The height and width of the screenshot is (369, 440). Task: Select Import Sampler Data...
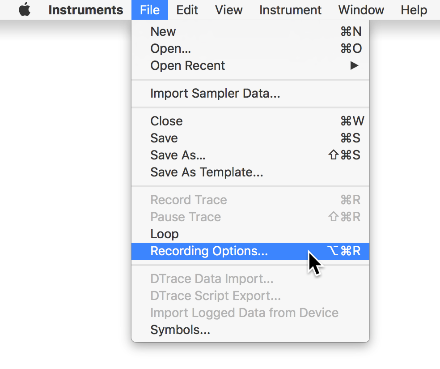[x=216, y=93]
